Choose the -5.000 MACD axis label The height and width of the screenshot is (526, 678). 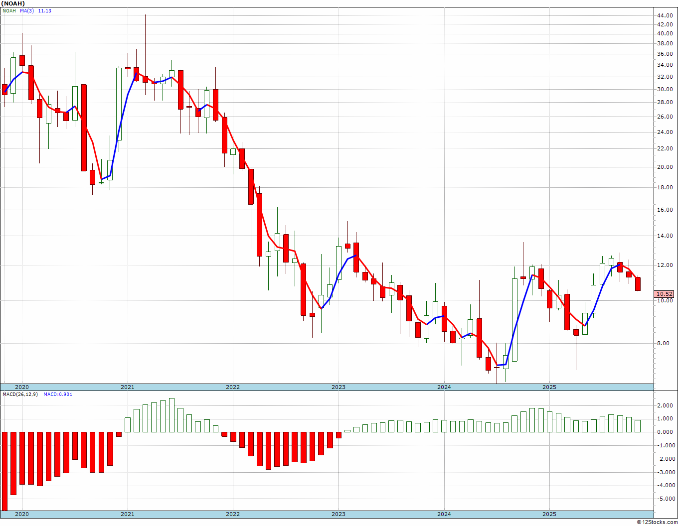point(666,499)
